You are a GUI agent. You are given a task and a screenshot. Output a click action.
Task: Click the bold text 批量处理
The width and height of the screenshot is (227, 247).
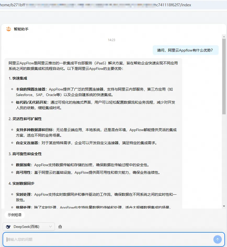23,207
